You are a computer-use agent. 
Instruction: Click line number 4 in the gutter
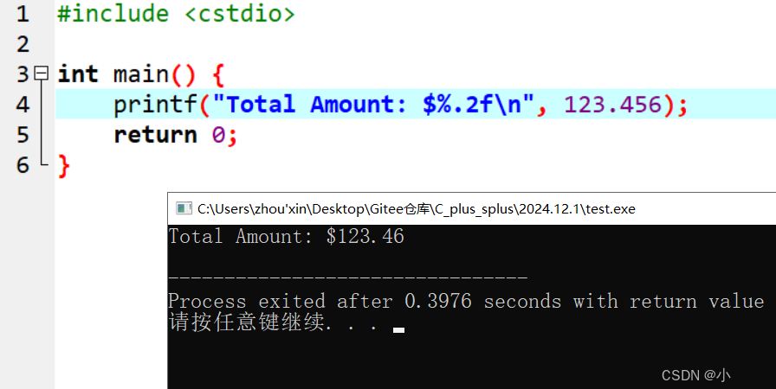click(x=23, y=105)
